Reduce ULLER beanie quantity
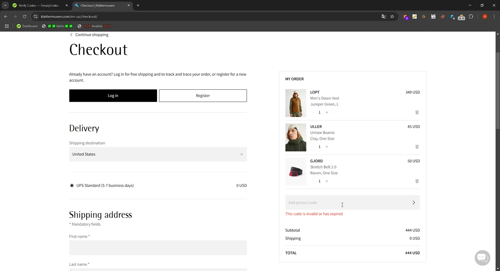This screenshot has width=500, height=271. (312, 147)
